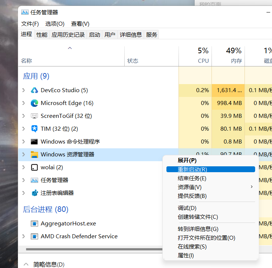
Task: Click the 39.9 MB memory cell
Action: (x=228, y=116)
